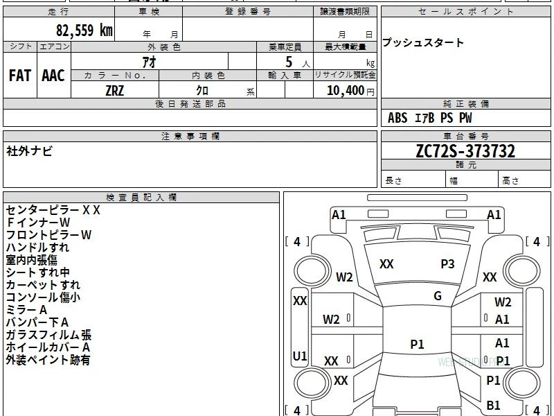Click the 登録番号 header
Screen dimensions: 554x416
(x=248, y=12)
